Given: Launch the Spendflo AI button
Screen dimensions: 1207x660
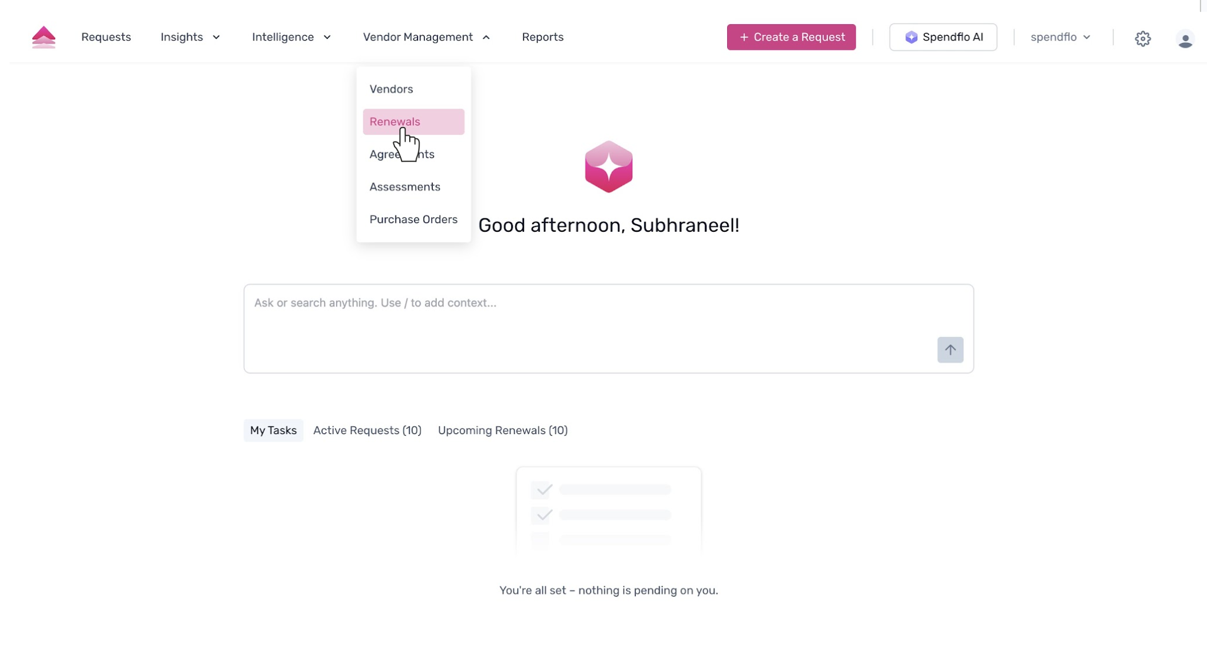Looking at the screenshot, I should pos(943,37).
